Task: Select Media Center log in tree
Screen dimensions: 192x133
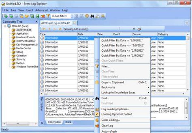Action: point(23,48)
